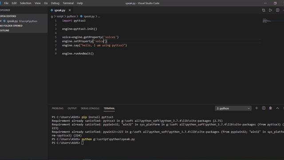284x160 pixels.
Task: Create a new terminal with plus icon
Action: coord(256,108)
